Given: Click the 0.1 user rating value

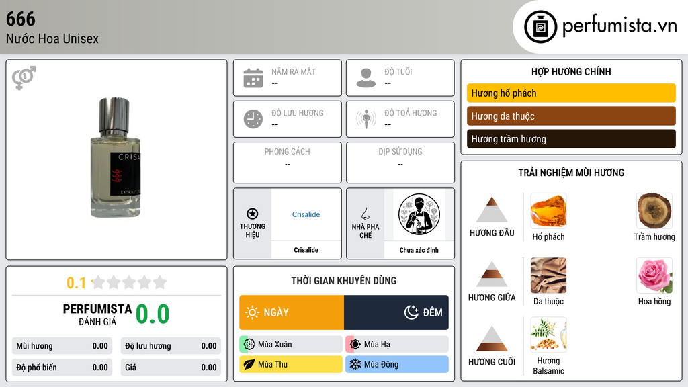Looking at the screenshot, I should (76, 283).
